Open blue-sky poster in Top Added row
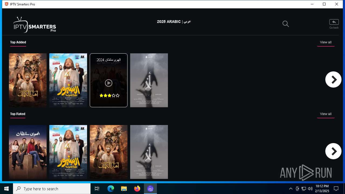 click(x=68, y=80)
